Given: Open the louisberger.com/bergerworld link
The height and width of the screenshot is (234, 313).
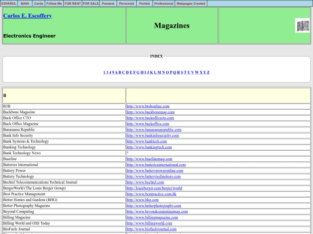Looking at the screenshot, I should click(x=154, y=188).
